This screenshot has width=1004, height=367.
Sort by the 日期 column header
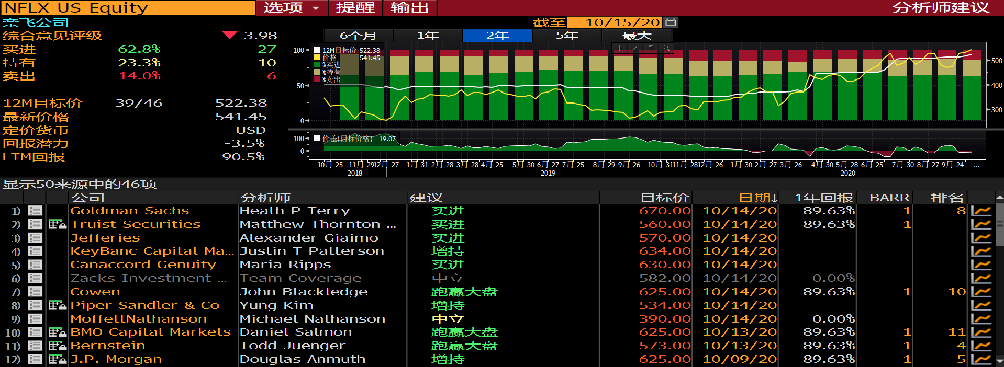point(758,198)
